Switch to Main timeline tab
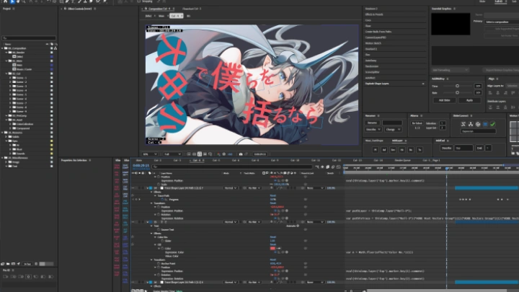The width and height of the screenshot is (519, 292). pyautogui.click(x=139, y=160)
